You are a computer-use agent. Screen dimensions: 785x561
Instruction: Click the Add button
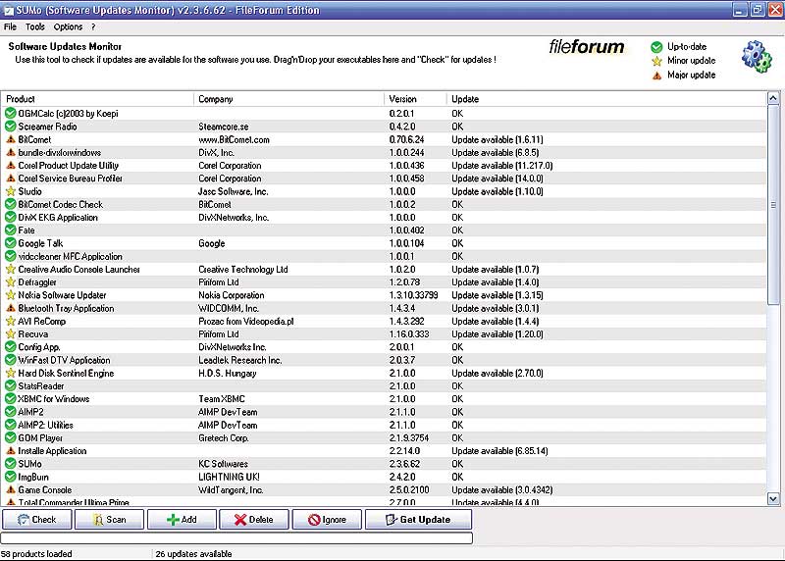183,520
